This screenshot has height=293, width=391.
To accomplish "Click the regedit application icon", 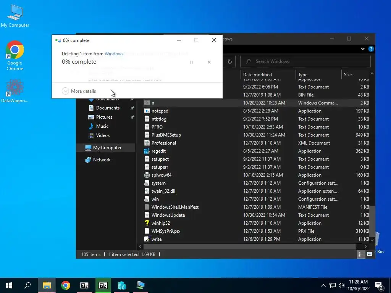I will coord(147,151).
